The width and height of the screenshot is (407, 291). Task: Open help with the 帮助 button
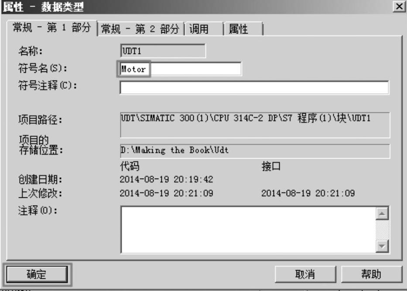tap(371, 274)
